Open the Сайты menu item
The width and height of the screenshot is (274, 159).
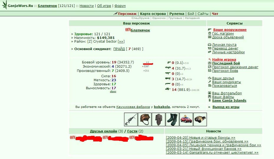click(203, 14)
